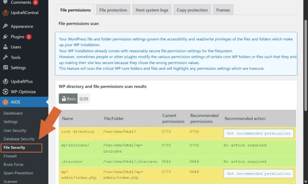Click the Tools wrench icon

point(5,57)
